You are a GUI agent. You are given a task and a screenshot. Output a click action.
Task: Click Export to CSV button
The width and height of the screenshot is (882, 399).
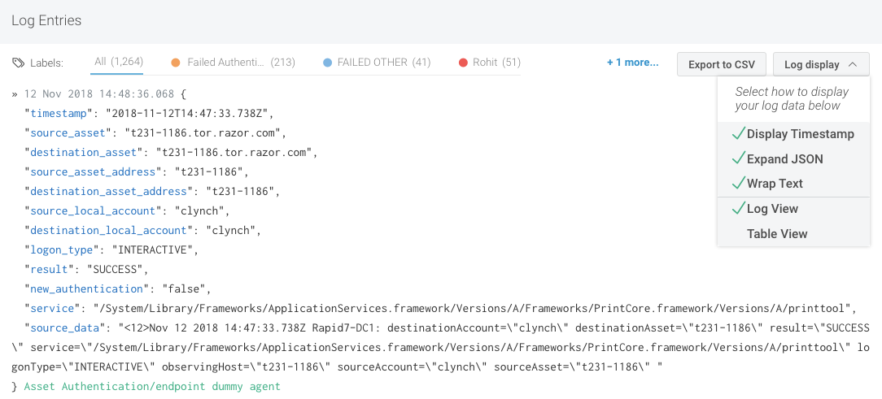pos(721,65)
